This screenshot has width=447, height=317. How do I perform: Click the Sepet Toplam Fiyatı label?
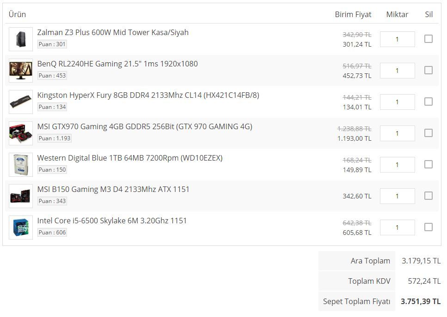click(x=357, y=301)
